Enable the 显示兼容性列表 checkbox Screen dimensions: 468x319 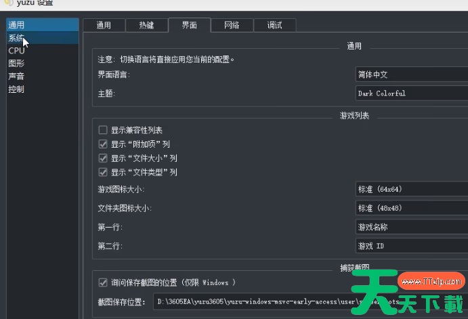(x=103, y=130)
